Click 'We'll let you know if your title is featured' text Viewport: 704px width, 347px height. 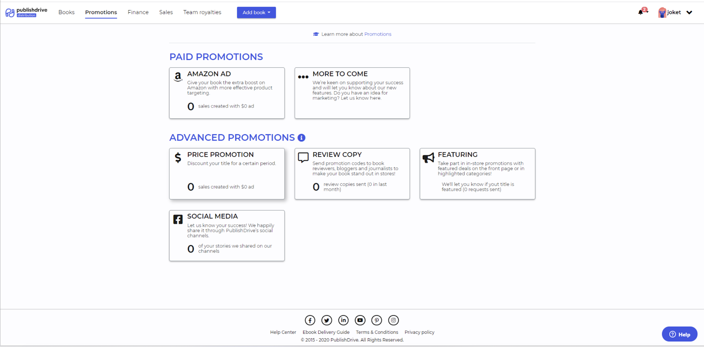[x=478, y=187]
